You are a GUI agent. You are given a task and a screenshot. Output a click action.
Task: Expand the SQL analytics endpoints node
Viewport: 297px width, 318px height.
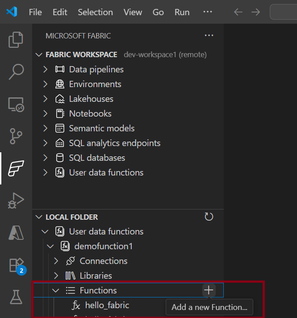point(46,143)
